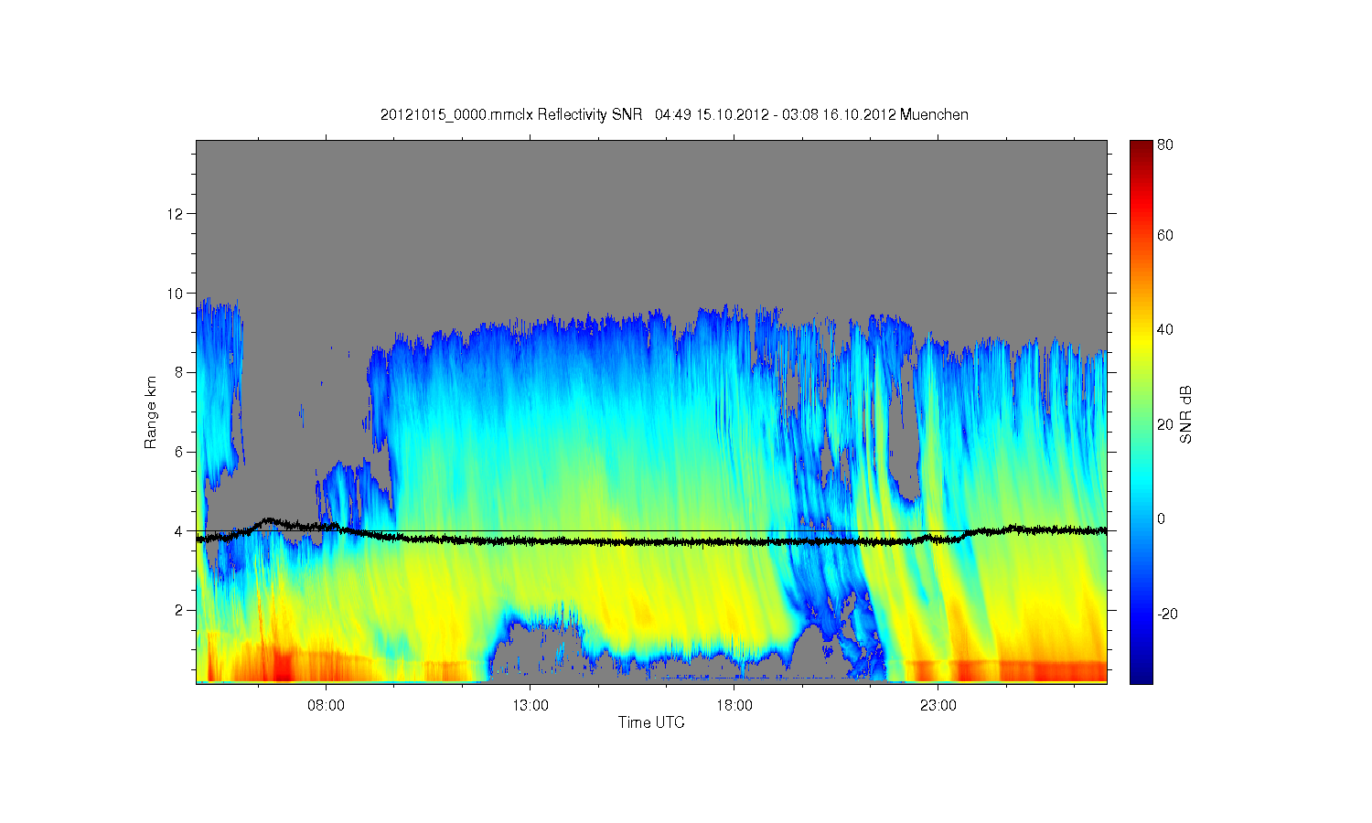
Task: Click the date range '04:49 15.10.2012' in title
Action: tap(710, 115)
